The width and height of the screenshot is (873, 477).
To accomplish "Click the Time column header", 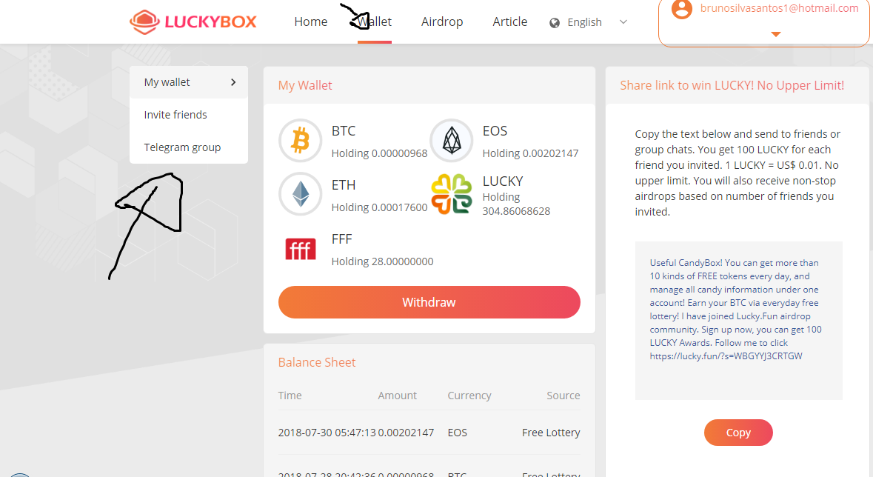I will pos(290,396).
